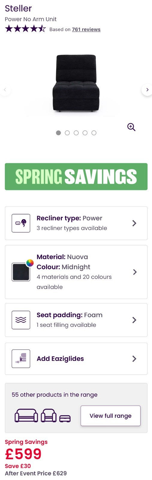152x480 pixels.
Task: Click the Midnight colour swatch
Action: click(x=21, y=272)
